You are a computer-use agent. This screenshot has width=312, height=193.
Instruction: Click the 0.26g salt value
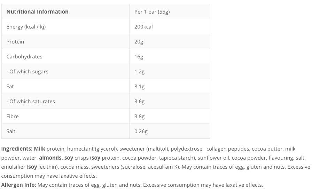(141, 131)
